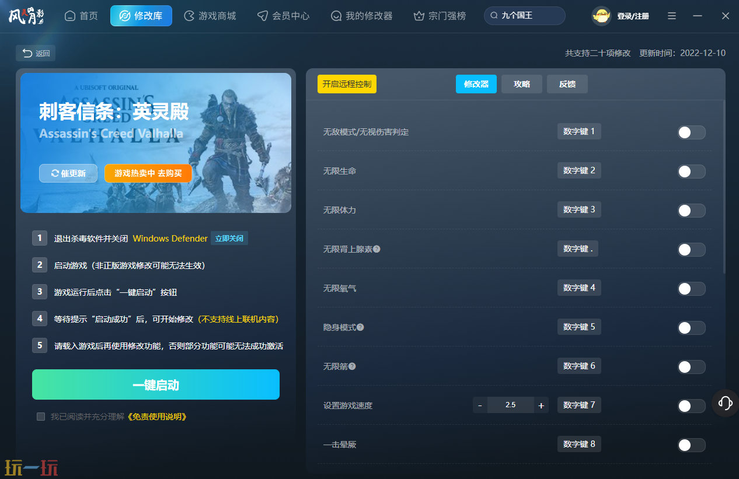Click the 数字键 8 hotkey box
The height and width of the screenshot is (479, 739).
point(579,444)
